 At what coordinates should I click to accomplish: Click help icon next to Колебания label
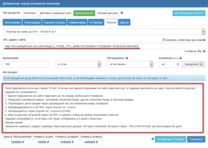pyautogui.click(x=181, y=57)
